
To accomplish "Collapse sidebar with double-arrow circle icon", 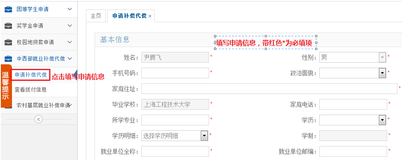I will click(38, 119).
